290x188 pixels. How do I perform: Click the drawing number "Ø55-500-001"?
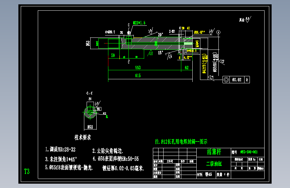click(x=249, y=152)
